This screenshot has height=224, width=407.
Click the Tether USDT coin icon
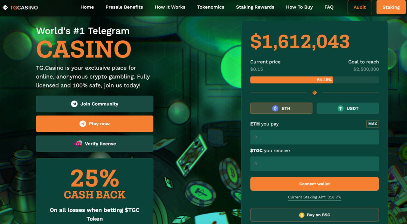[x=341, y=108]
